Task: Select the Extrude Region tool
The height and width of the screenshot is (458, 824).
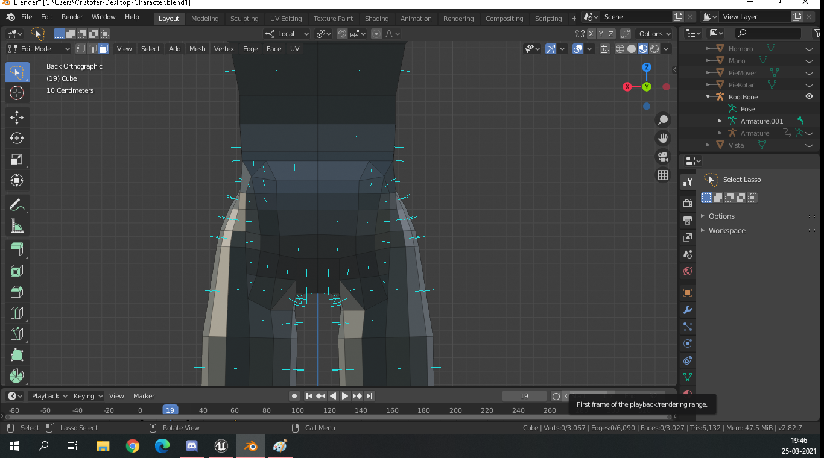Action: pos(17,249)
